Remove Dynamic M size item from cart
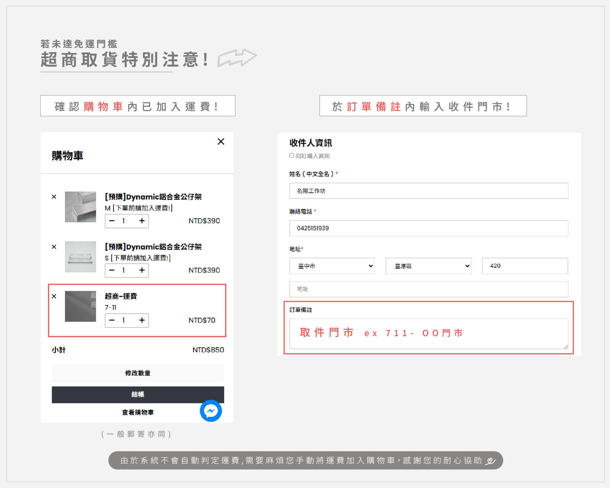Screen dimensions: 610x488 pos(54,197)
